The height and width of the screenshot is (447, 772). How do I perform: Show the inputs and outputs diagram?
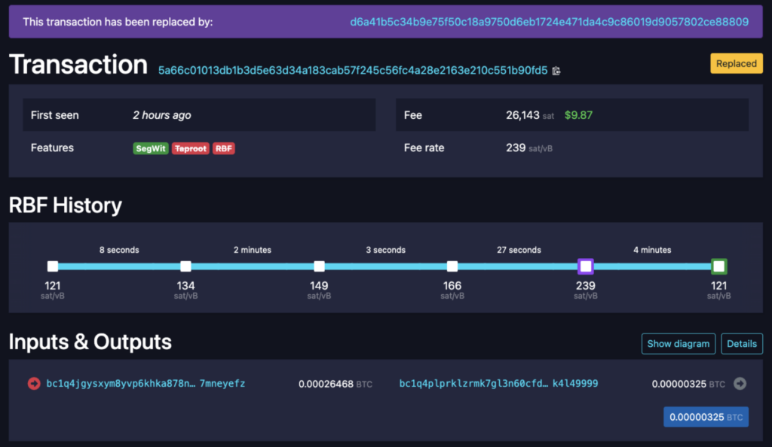click(x=678, y=344)
